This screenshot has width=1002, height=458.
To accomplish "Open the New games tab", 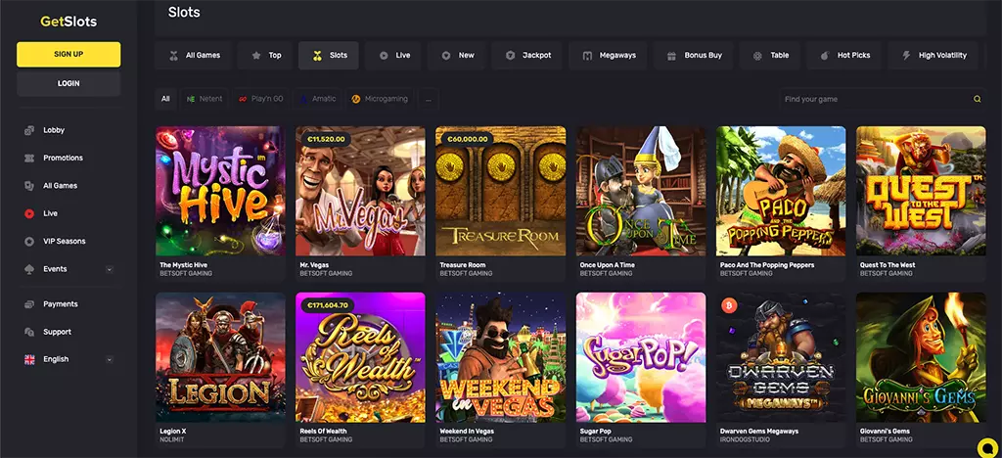I will [x=458, y=56].
